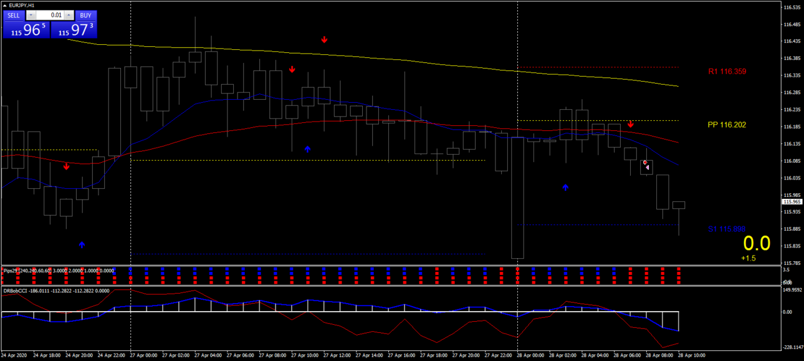Click the topmost red down arrow above yellow line
The image size is (804, 361).
324,40
